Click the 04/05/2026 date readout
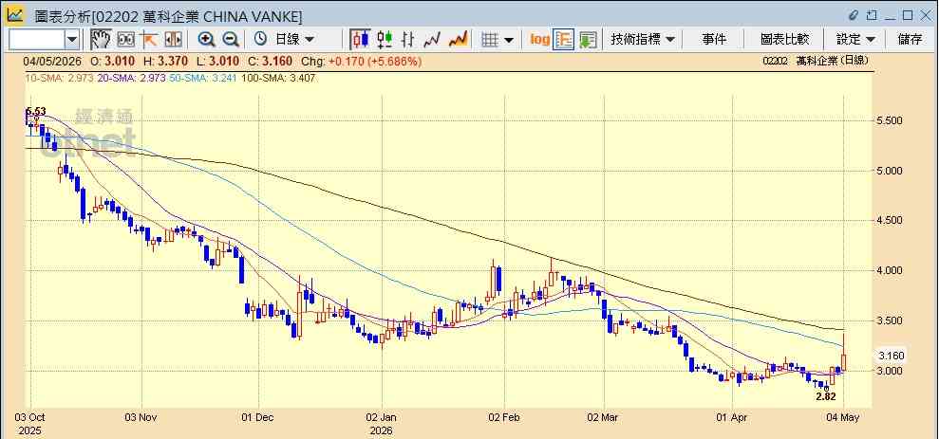The width and height of the screenshot is (939, 439). 52,61
